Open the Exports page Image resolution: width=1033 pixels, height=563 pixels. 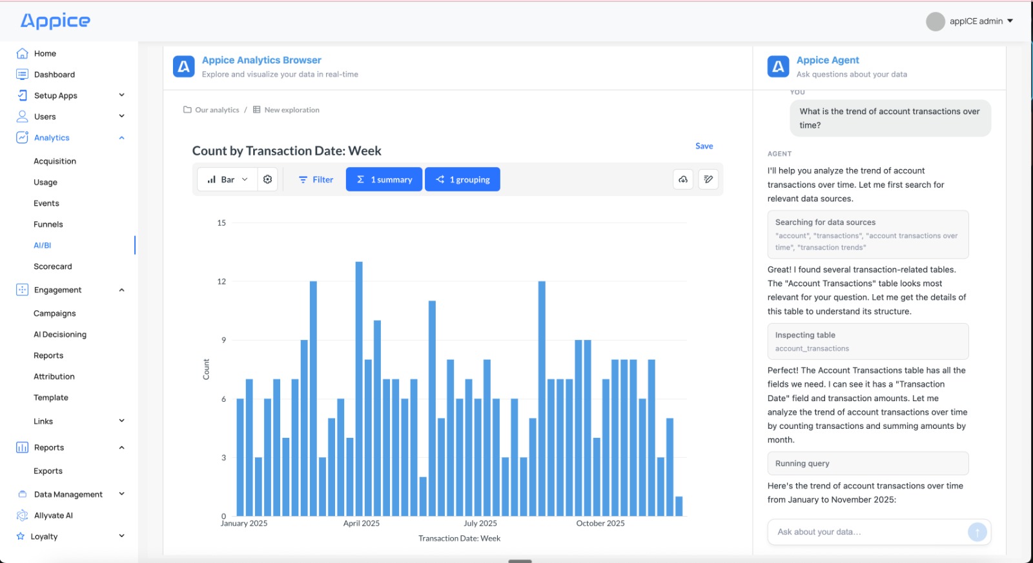pyautogui.click(x=48, y=471)
